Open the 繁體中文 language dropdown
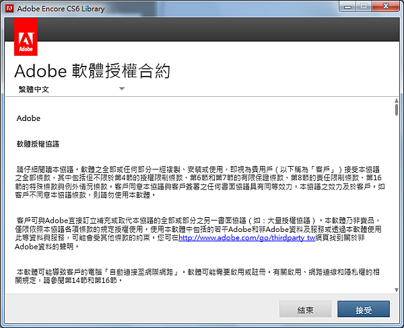Screen dimensions: 404x328 pos(71,89)
